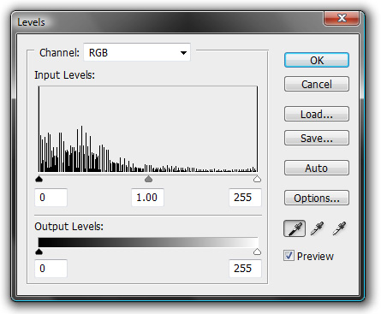Click the midtone gamma field 1.00

[x=147, y=197]
